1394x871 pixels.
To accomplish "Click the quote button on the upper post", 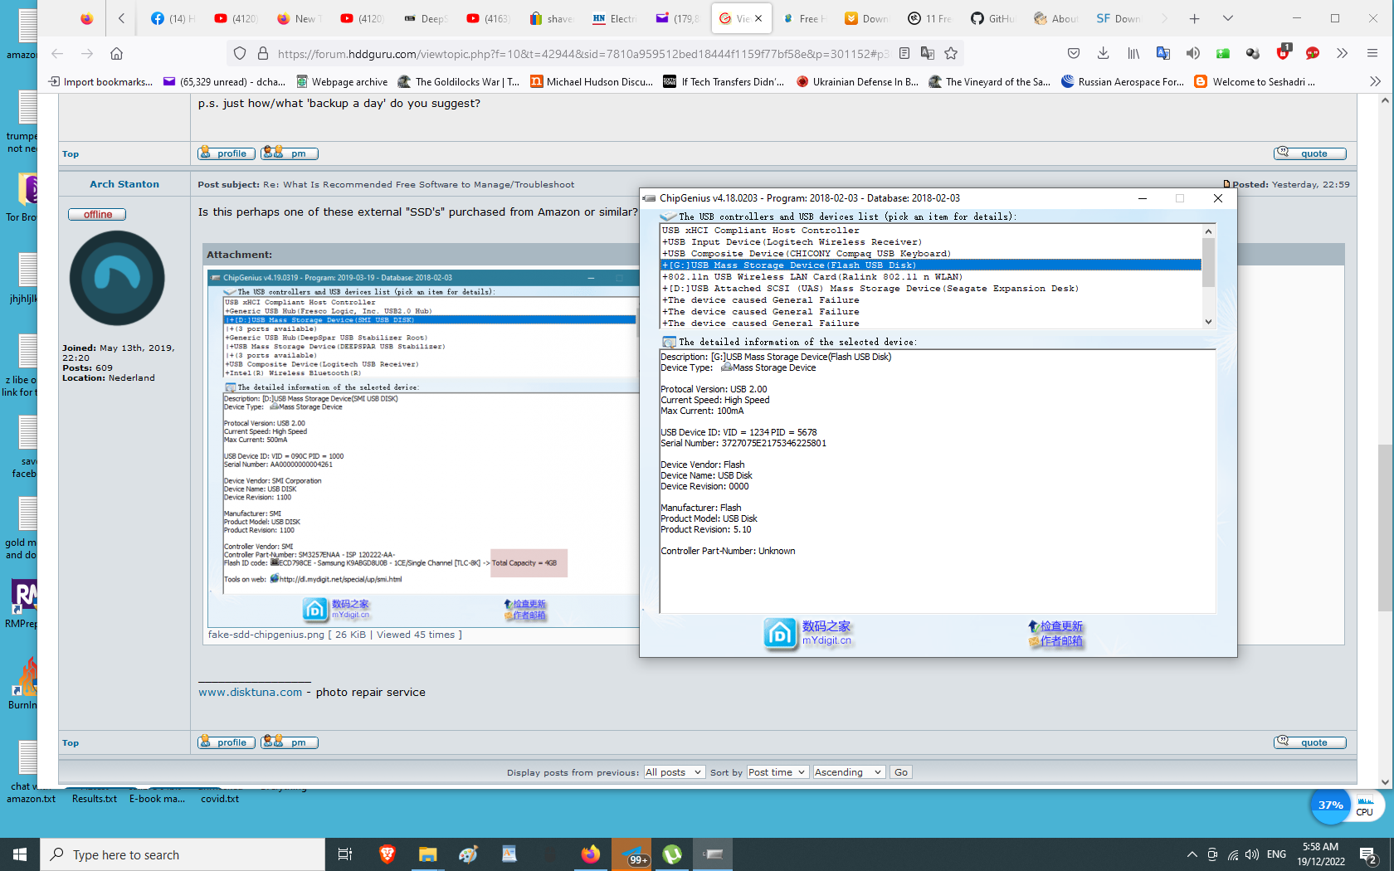I will click(1309, 153).
